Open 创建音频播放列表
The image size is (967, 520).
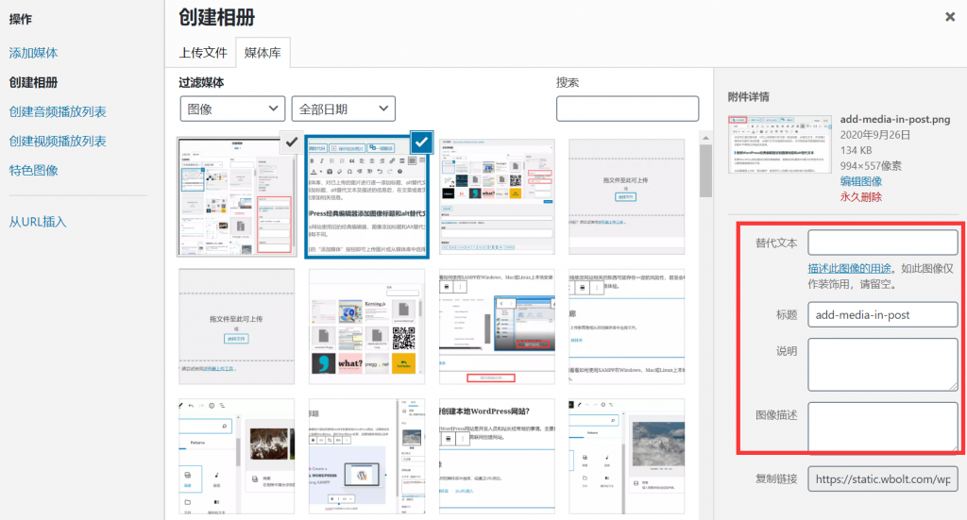click(x=58, y=111)
